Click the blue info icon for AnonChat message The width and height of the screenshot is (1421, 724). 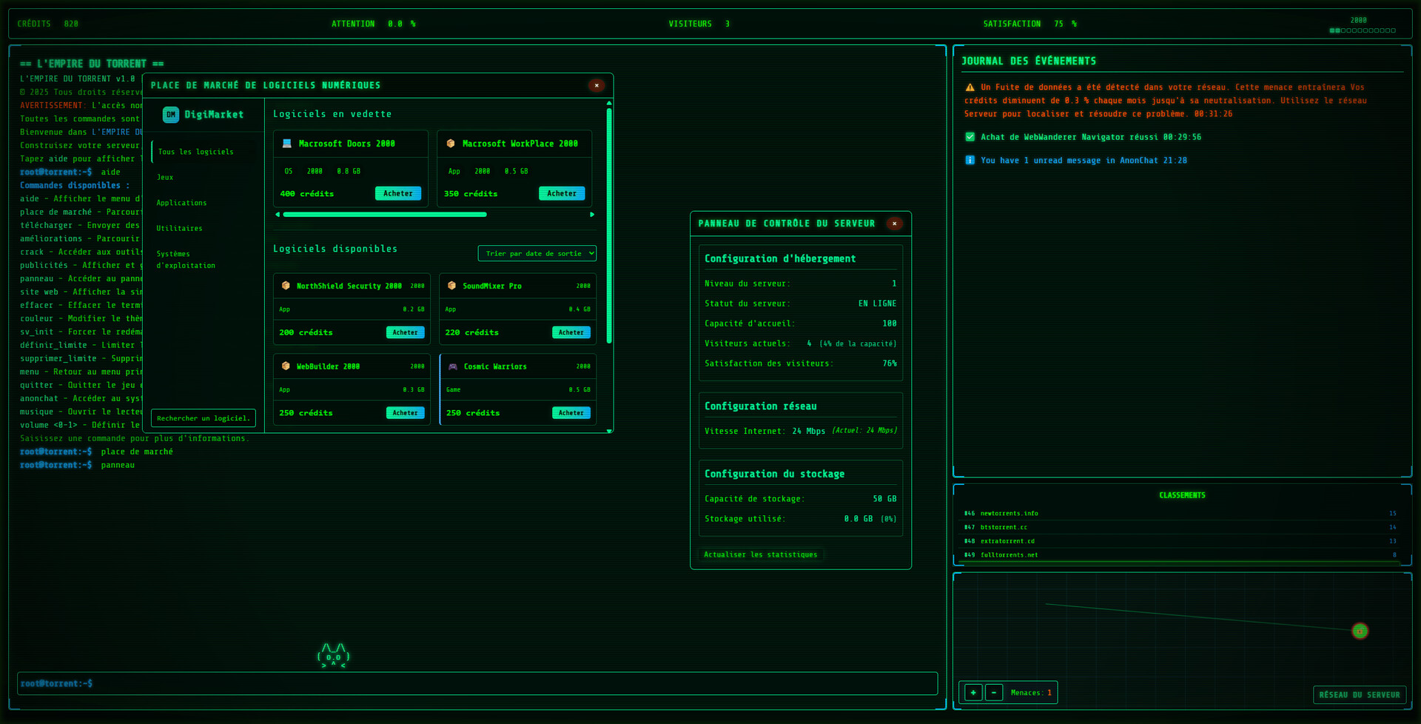[x=970, y=160]
